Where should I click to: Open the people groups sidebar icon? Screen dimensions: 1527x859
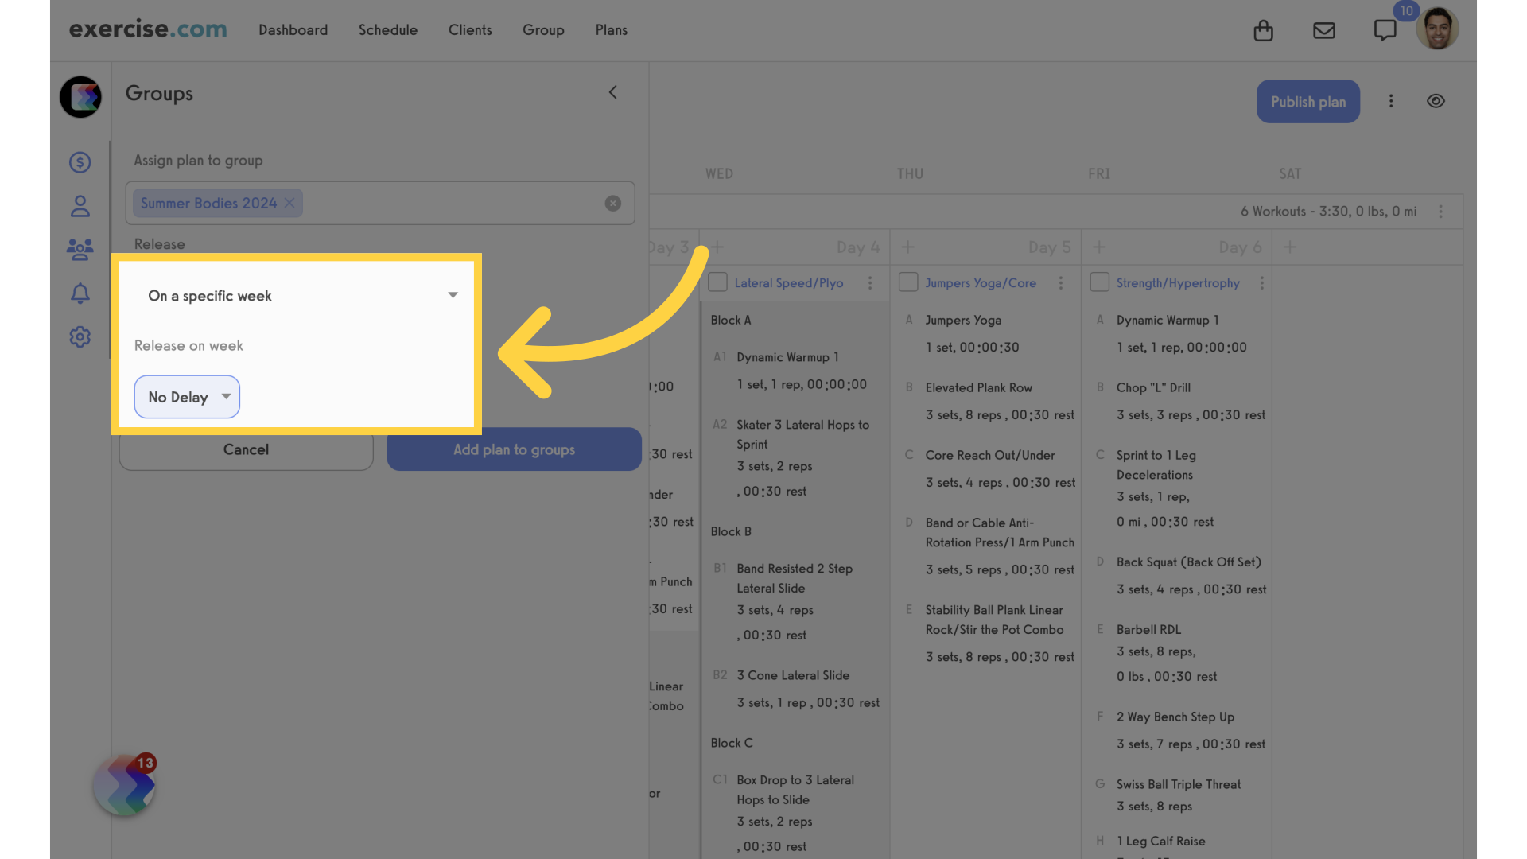80,250
